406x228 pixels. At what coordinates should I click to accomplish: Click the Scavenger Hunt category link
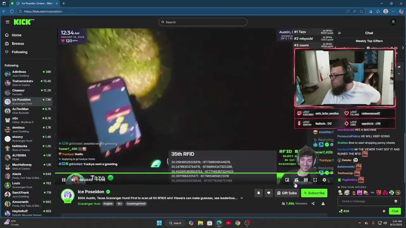click(x=89, y=204)
